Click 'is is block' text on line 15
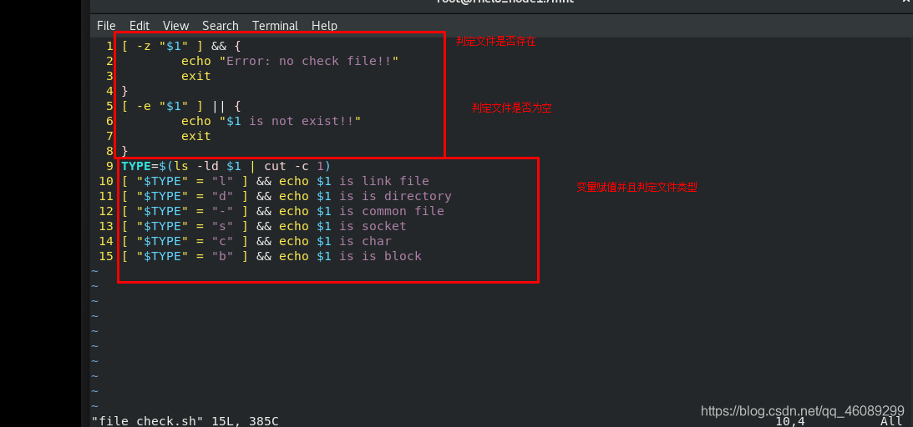Image resolution: width=913 pixels, height=427 pixels. pos(380,257)
